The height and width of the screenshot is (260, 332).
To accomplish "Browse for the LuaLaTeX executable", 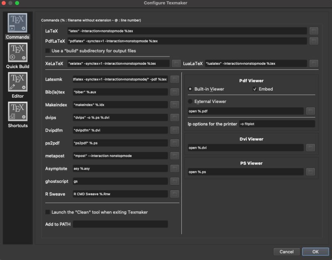I will click(314, 64).
